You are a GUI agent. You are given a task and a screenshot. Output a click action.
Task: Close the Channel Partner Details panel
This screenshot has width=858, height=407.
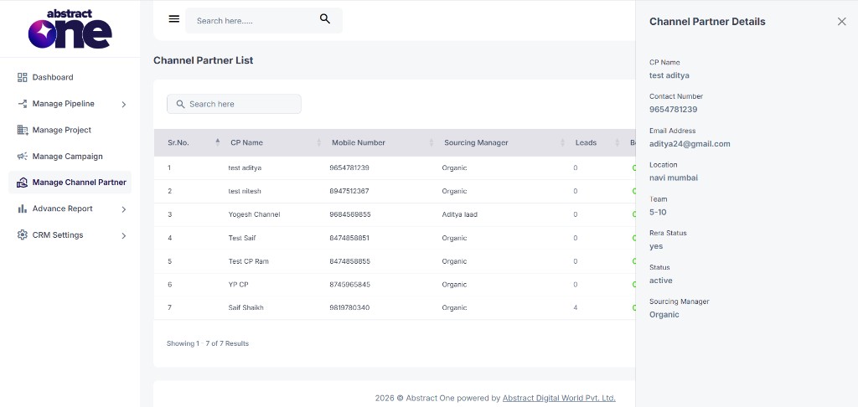(841, 21)
